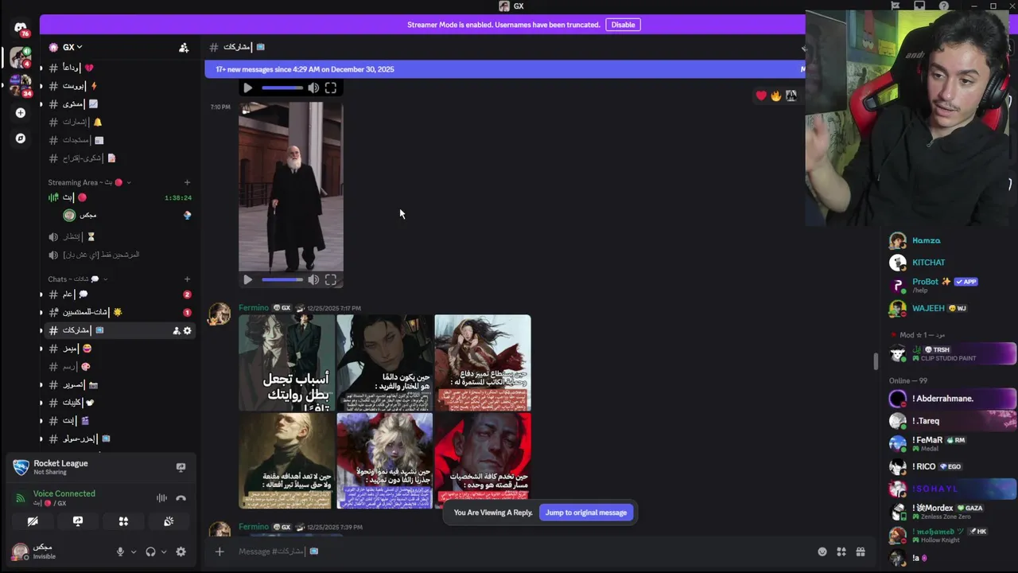Open the gift icon in message bar
This screenshot has width=1018, height=573.
(x=861, y=552)
